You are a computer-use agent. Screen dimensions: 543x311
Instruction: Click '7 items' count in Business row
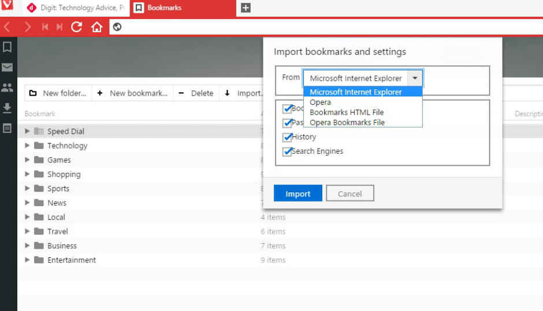(x=273, y=246)
